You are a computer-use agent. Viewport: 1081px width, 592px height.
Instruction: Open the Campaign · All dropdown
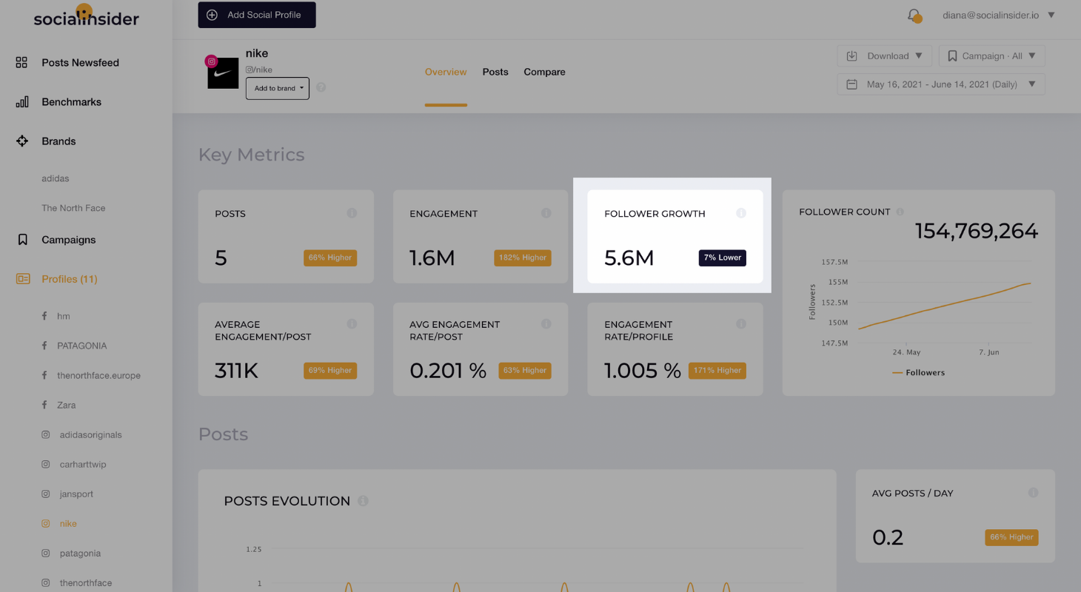(x=992, y=55)
